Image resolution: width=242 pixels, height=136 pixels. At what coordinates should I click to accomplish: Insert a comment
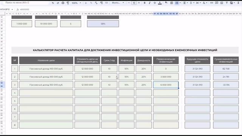point(217,3)
